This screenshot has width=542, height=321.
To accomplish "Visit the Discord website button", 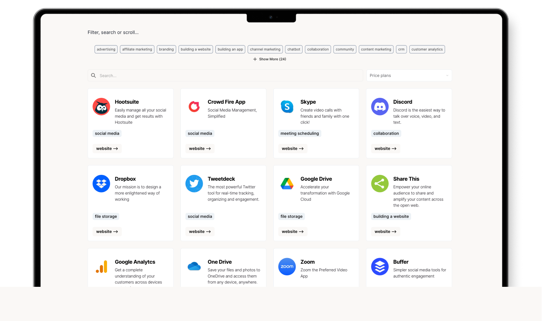I will [385, 149].
